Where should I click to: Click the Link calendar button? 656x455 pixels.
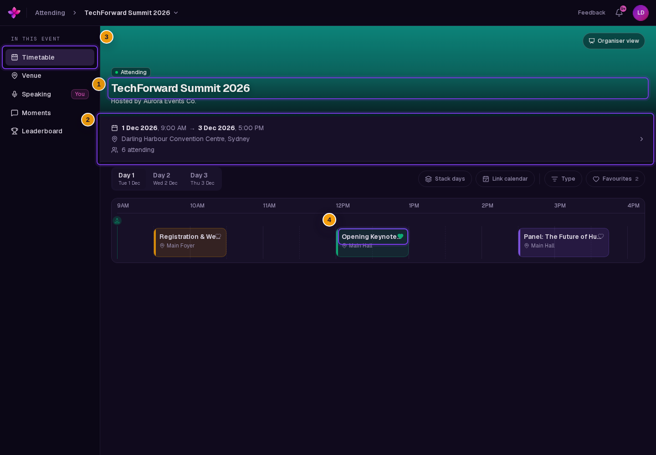click(505, 179)
